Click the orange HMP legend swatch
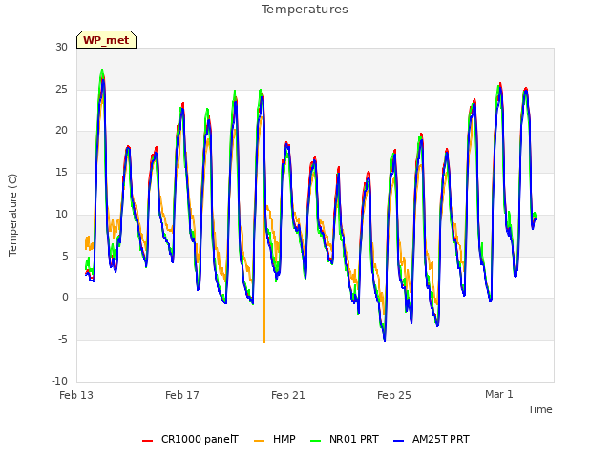This screenshot has height=458, width=611. (x=259, y=441)
